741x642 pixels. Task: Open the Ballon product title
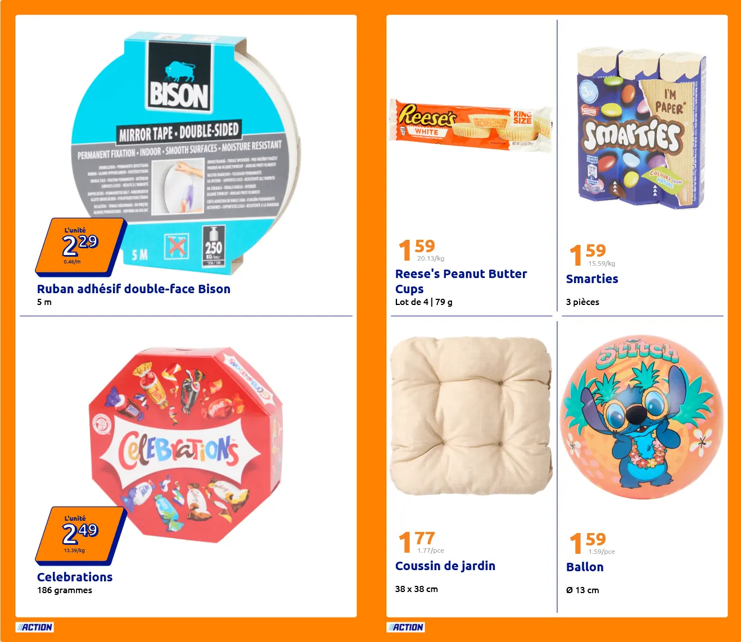coord(585,567)
